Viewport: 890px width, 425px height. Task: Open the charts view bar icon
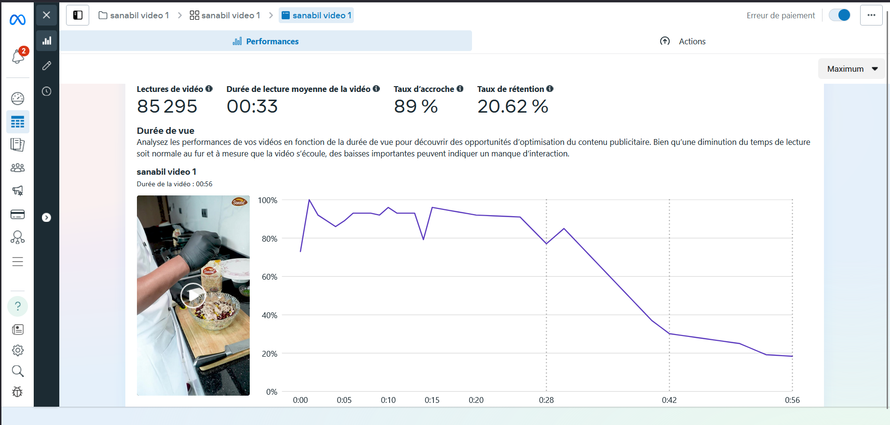tap(47, 41)
